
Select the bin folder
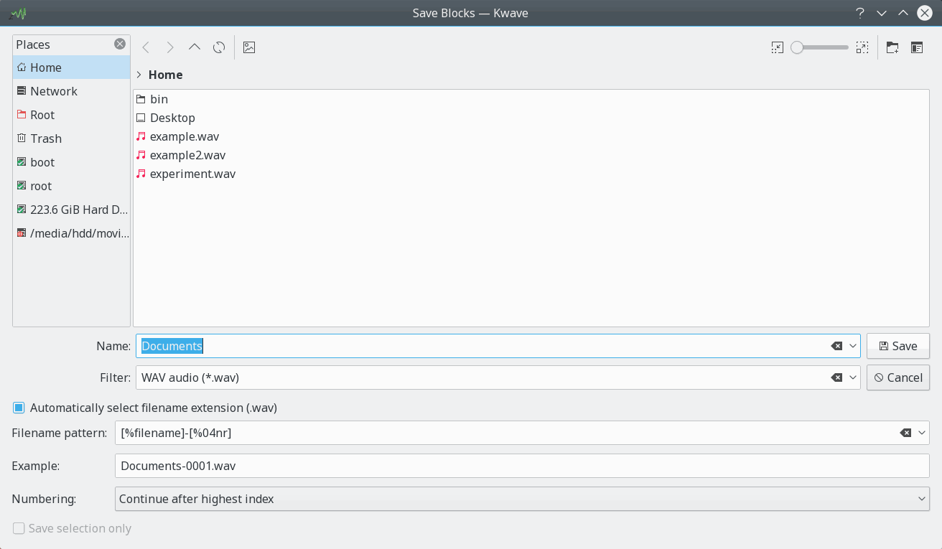(x=151, y=99)
